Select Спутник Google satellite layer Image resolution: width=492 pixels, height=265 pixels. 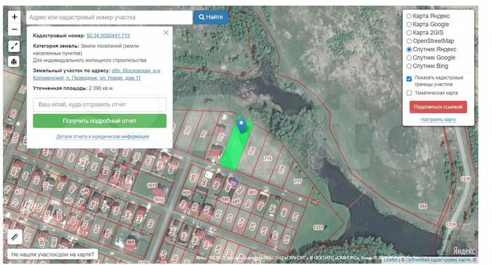(409, 57)
